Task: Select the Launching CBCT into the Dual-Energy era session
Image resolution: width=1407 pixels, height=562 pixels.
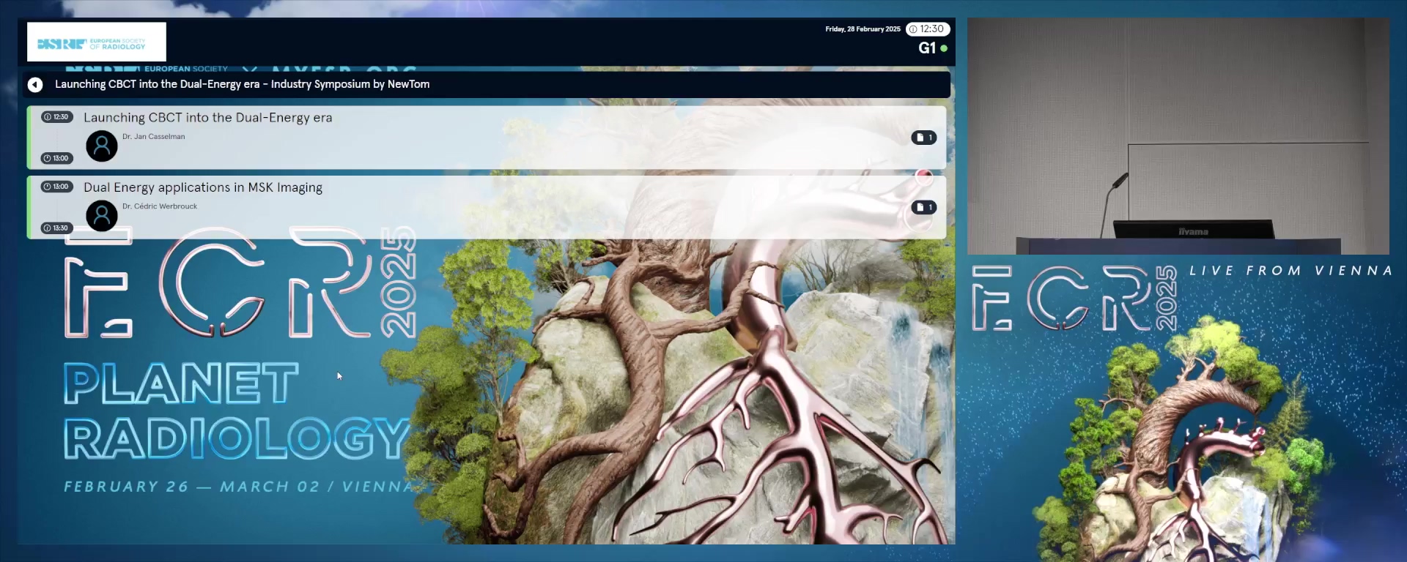Action: (487, 138)
